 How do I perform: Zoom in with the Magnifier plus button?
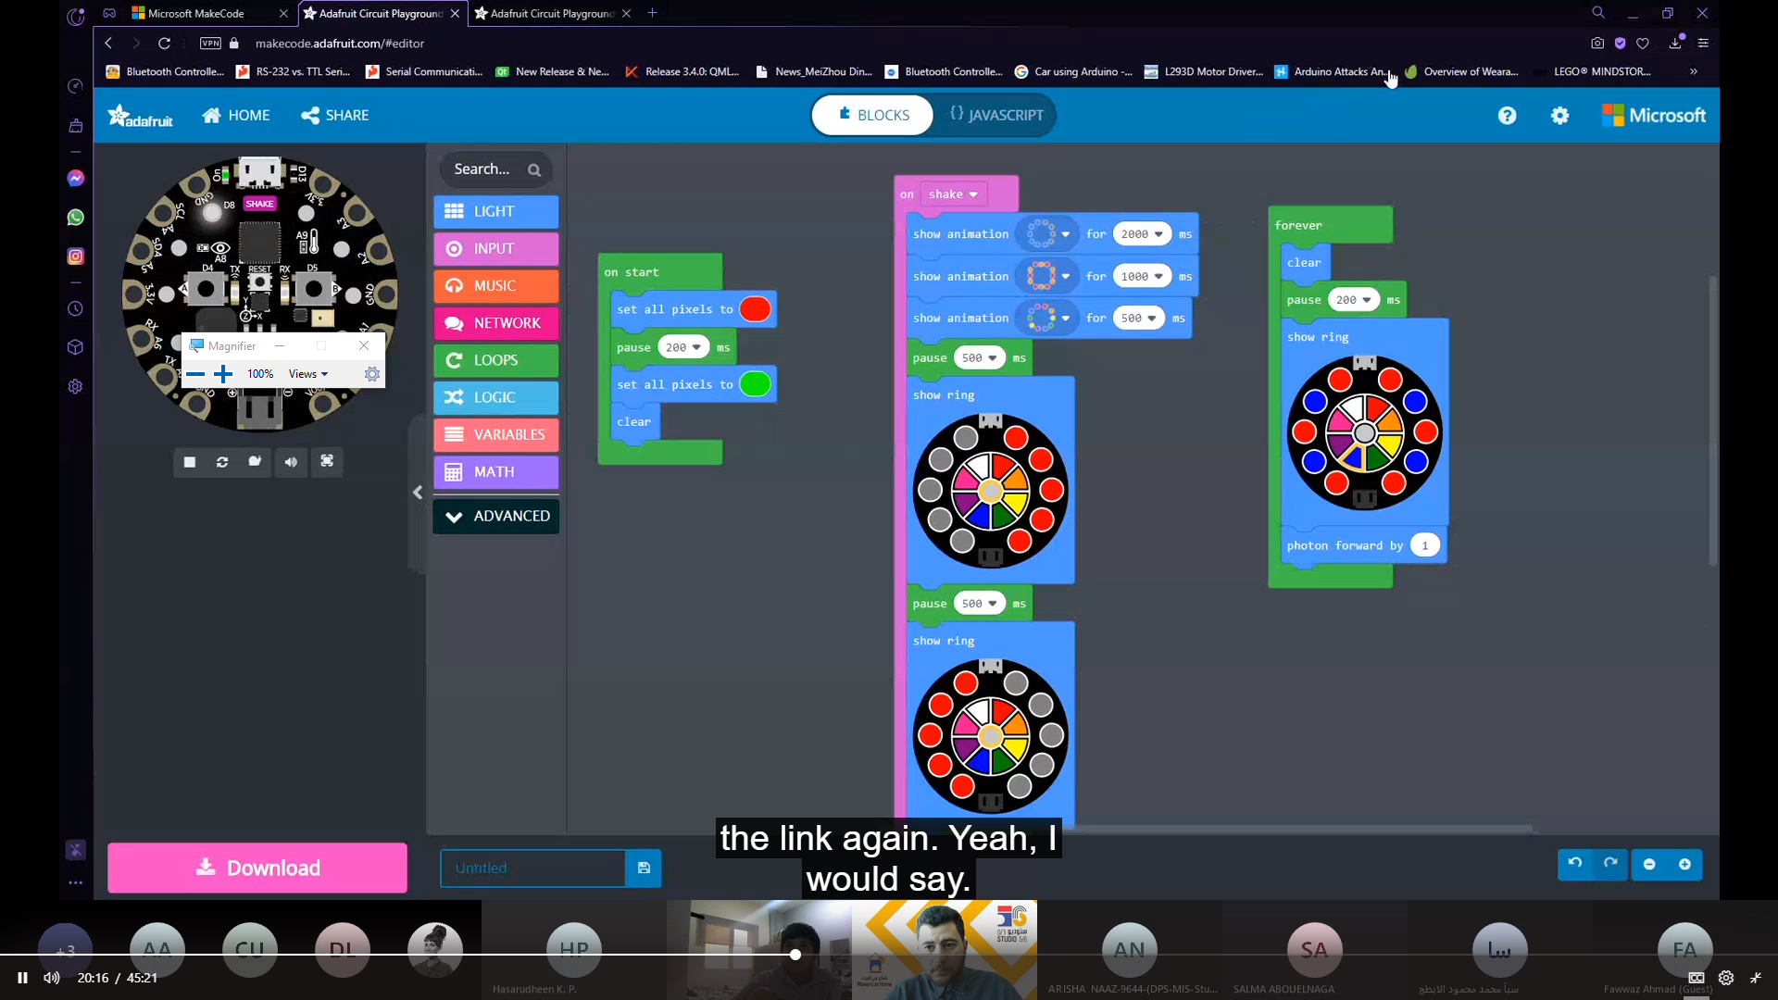[223, 374]
